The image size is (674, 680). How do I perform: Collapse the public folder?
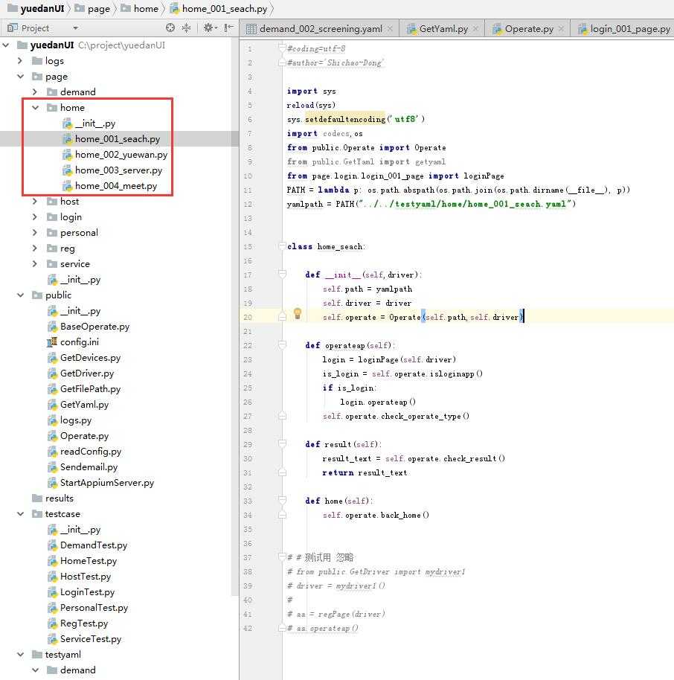(x=20, y=295)
